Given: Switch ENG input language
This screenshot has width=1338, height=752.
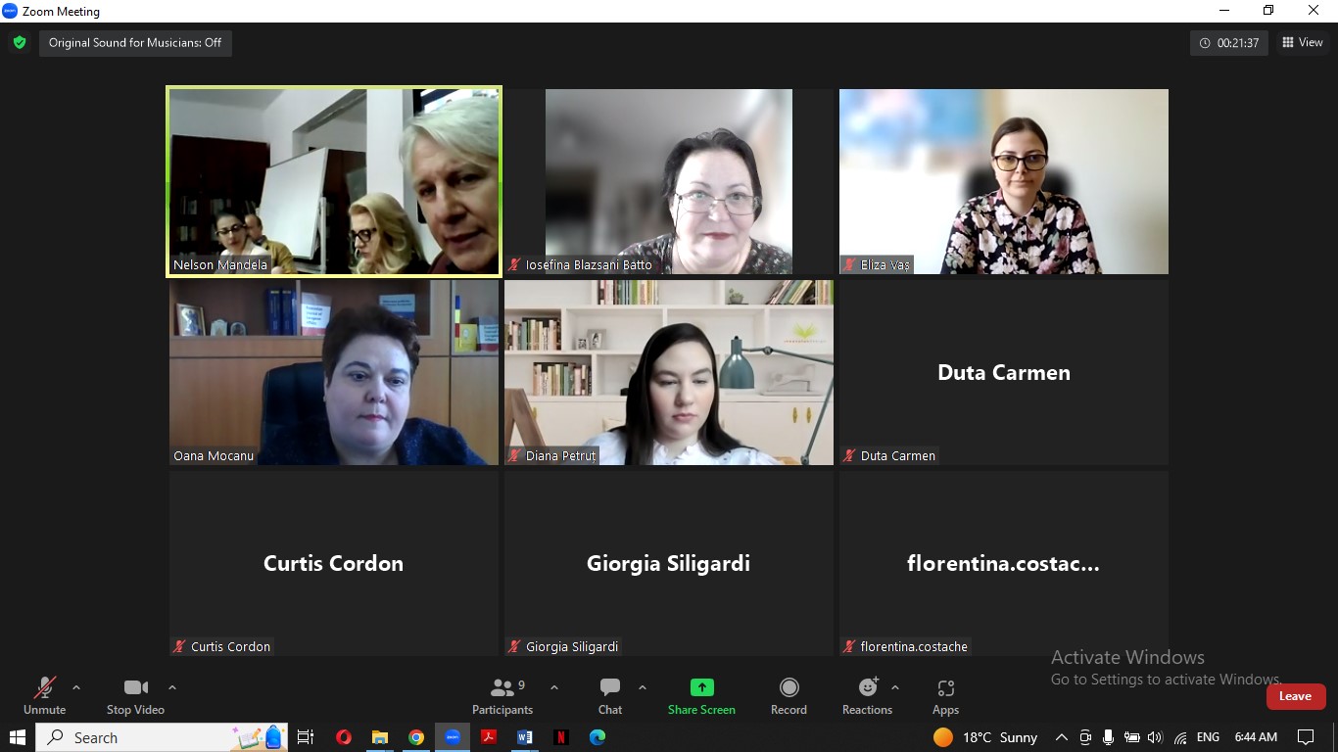Looking at the screenshot, I should pyautogui.click(x=1208, y=737).
